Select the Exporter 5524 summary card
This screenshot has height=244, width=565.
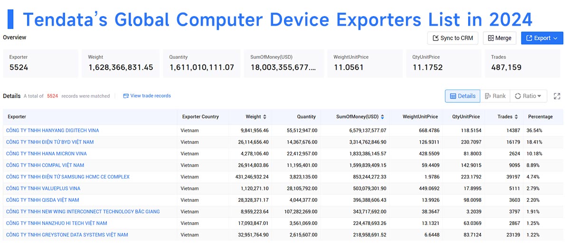point(40,63)
